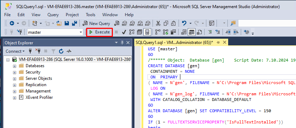
Task: Click the Open File folder icon
Action: pyautogui.click(x=59, y=24)
